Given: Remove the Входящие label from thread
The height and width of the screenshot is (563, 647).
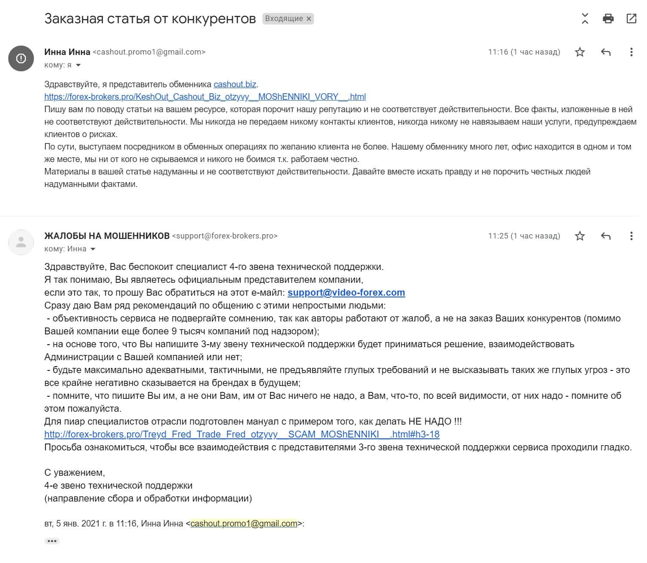Looking at the screenshot, I should click(x=308, y=19).
